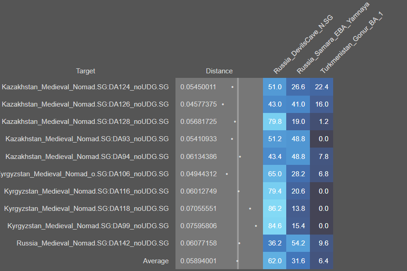Image resolution: width=407 pixels, height=271 pixels.
Task: Click the 48.8 Yamnaya cell in DA93 row
Action: pos(298,139)
